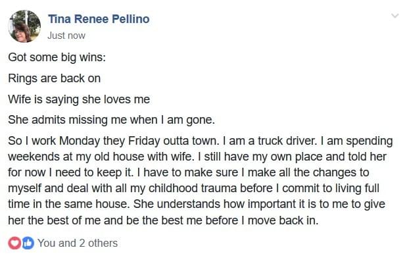Screen dimensions: 407x254
Task: Click the 'Just now' timestamp
Action: pos(66,36)
